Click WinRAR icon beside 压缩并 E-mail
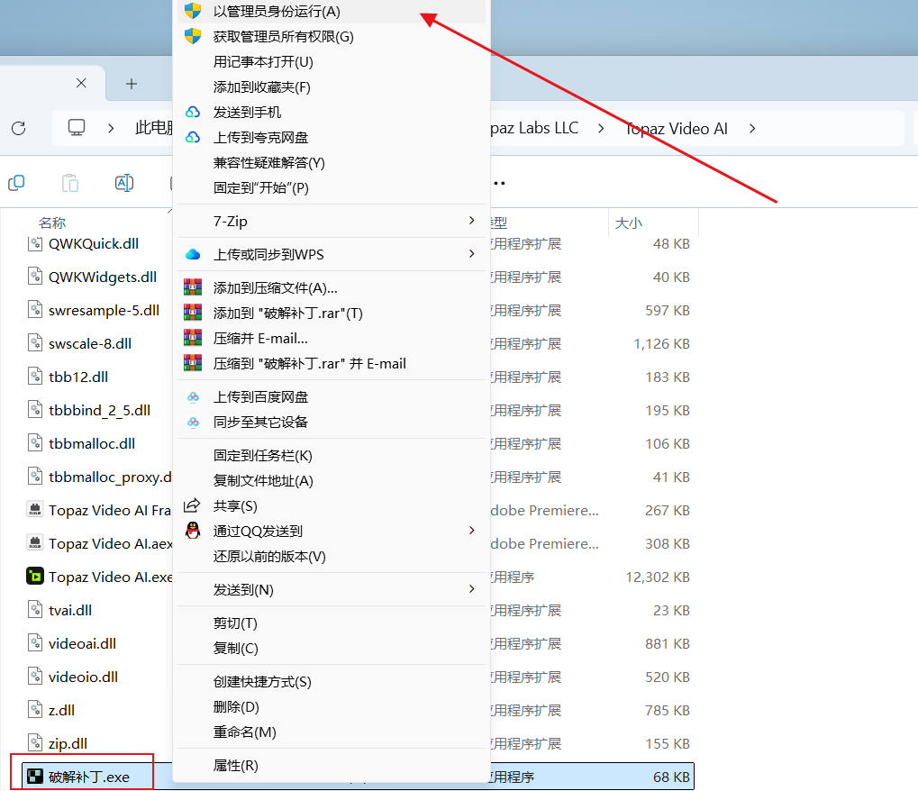 193,338
